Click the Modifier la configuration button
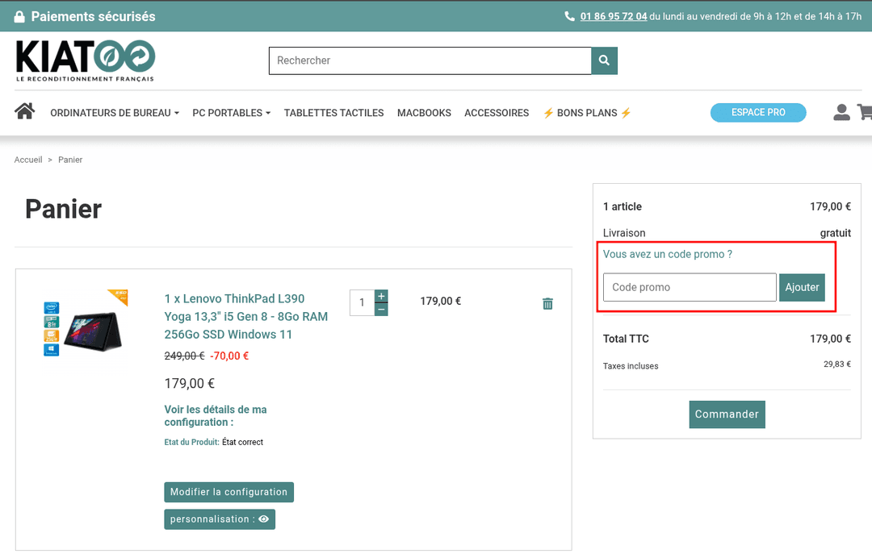872x558 pixels. pos(228,492)
